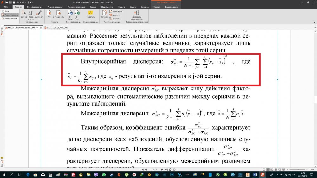Screen dimensions: 317x178
Task: Click the page number field 4 из 7
Action: [154, 169]
